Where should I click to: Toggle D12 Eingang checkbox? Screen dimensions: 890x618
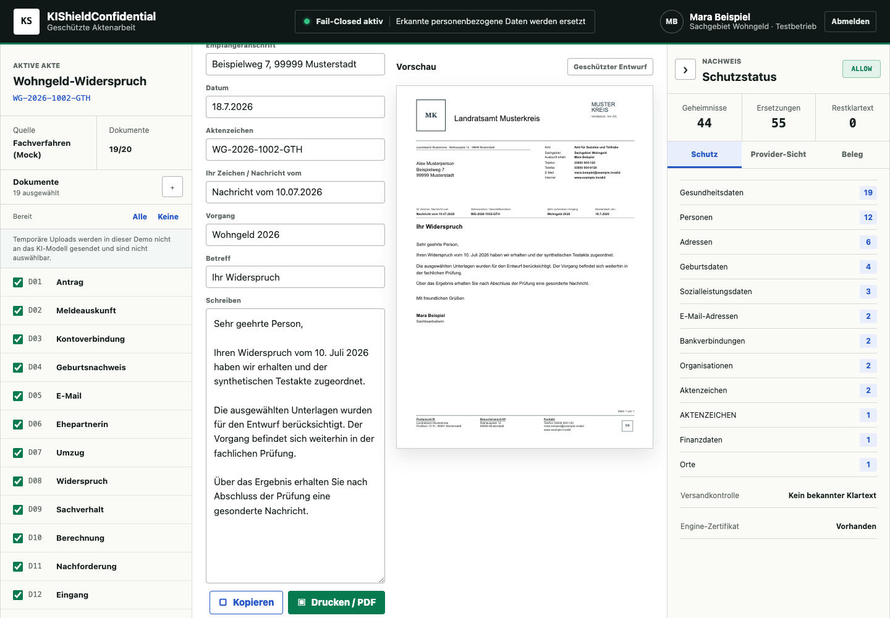(18, 595)
